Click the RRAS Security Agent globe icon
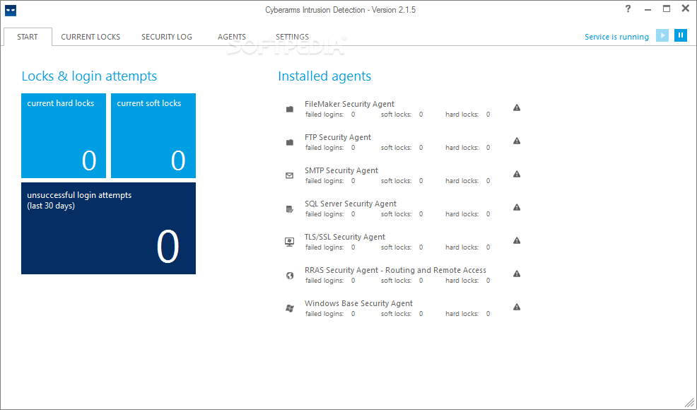 290,276
